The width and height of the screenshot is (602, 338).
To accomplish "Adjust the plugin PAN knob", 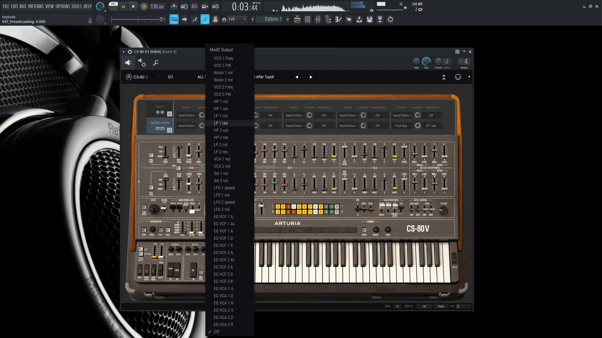I will 416,61.
